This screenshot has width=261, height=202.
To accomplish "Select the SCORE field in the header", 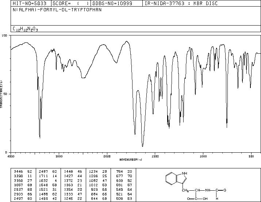I will [71, 3].
